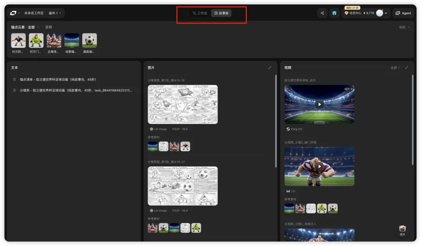
Task: Click the 图片 panel vertical scrollbar
Action: pos(276,121)
